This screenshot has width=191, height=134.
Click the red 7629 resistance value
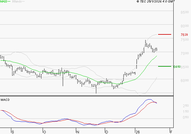point(184,35)
